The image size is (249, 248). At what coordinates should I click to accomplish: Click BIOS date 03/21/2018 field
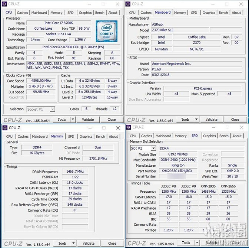(196, 75)
